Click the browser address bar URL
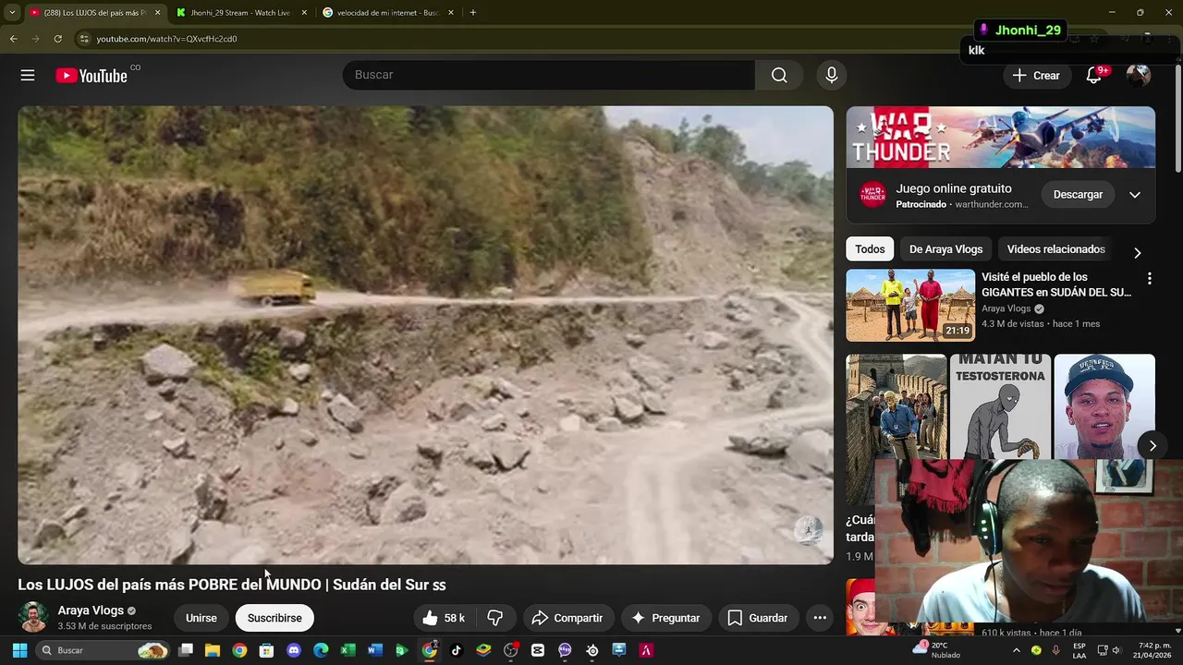 [x=166, y=39]
